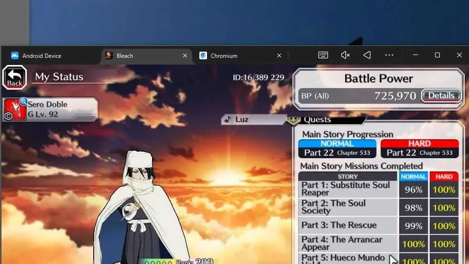Image resolution: width=469 pixels, height=264 pixels.
Task: Click the Battle Power heading
Action: (378, 78)
